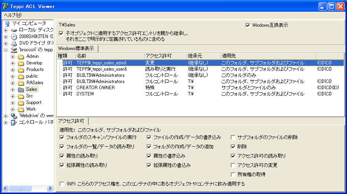Expand the local disk tree node
The height and width of the screenshot is (194, 347).
(6, 30)
